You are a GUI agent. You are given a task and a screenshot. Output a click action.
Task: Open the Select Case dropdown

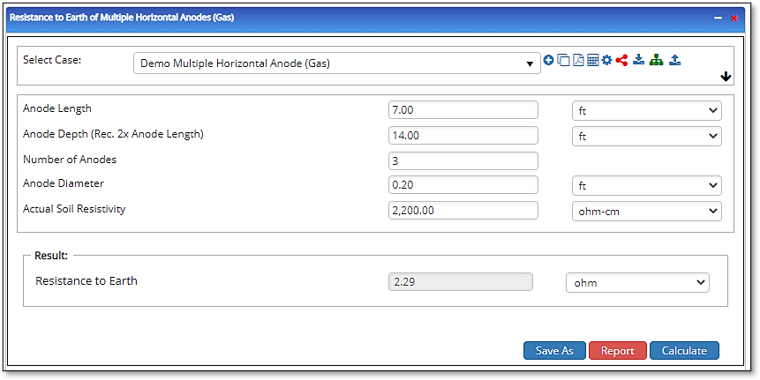[x=336, y=63]
